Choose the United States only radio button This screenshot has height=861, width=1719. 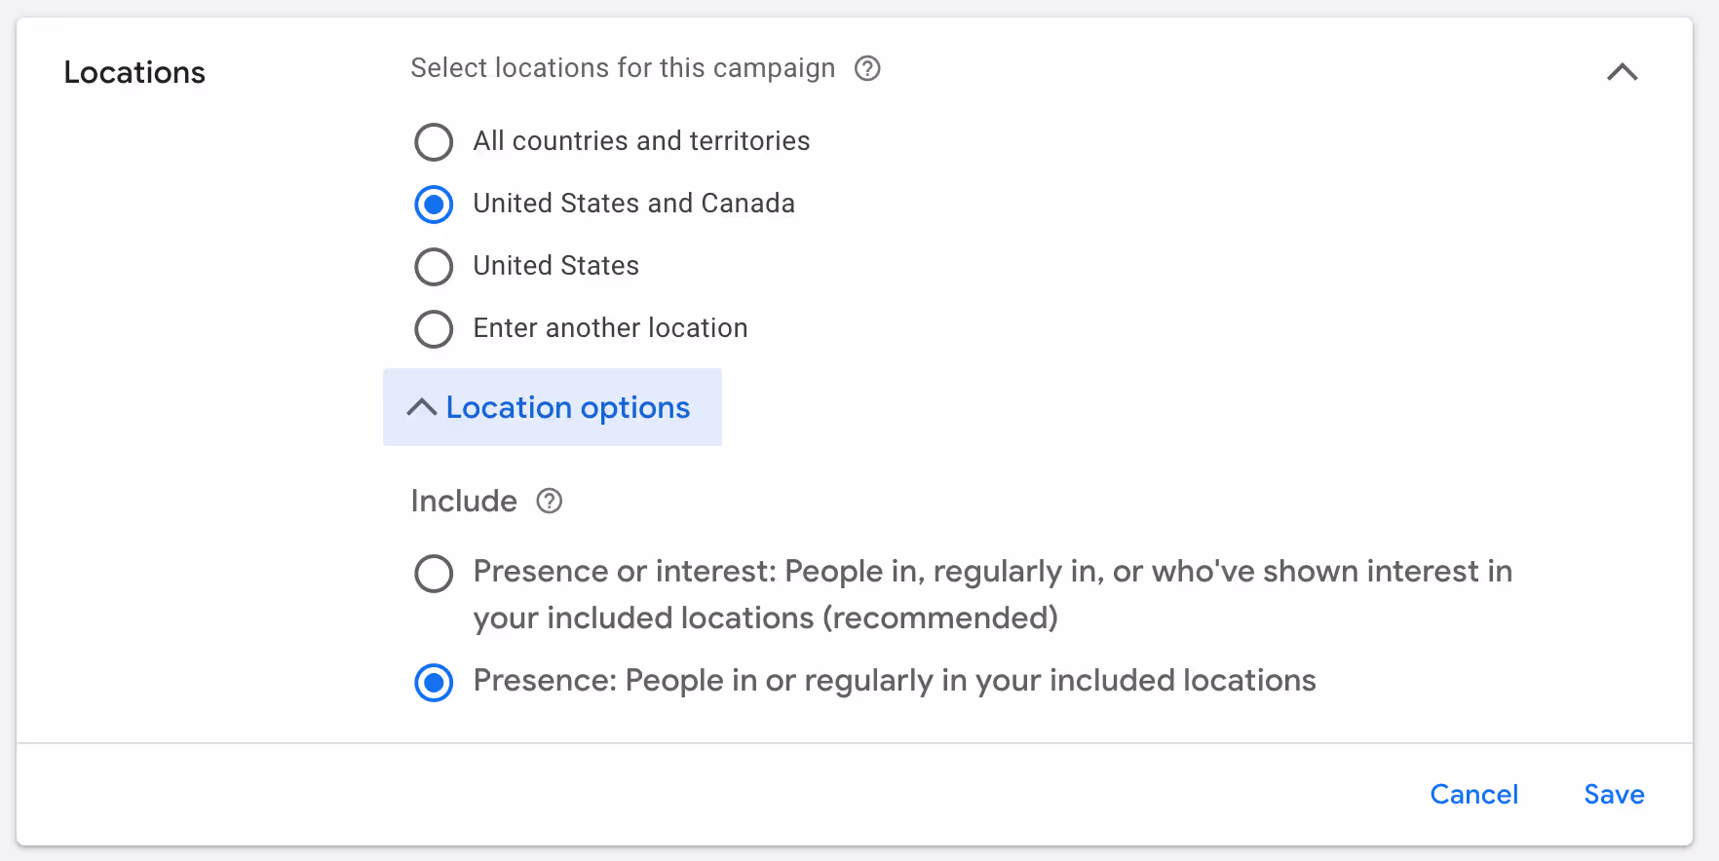coord(434,267)
